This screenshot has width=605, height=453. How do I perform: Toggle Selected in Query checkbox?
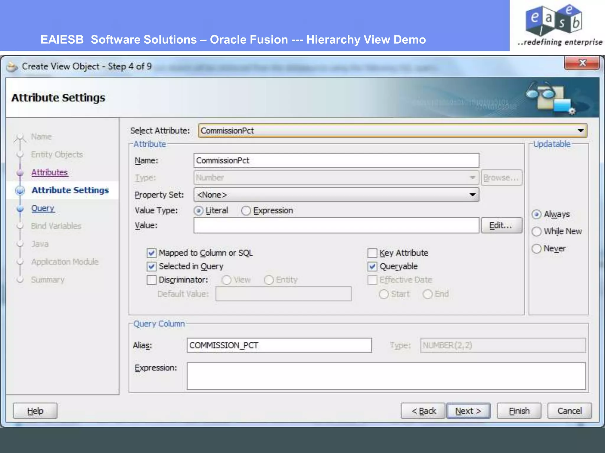pos(151,267)
